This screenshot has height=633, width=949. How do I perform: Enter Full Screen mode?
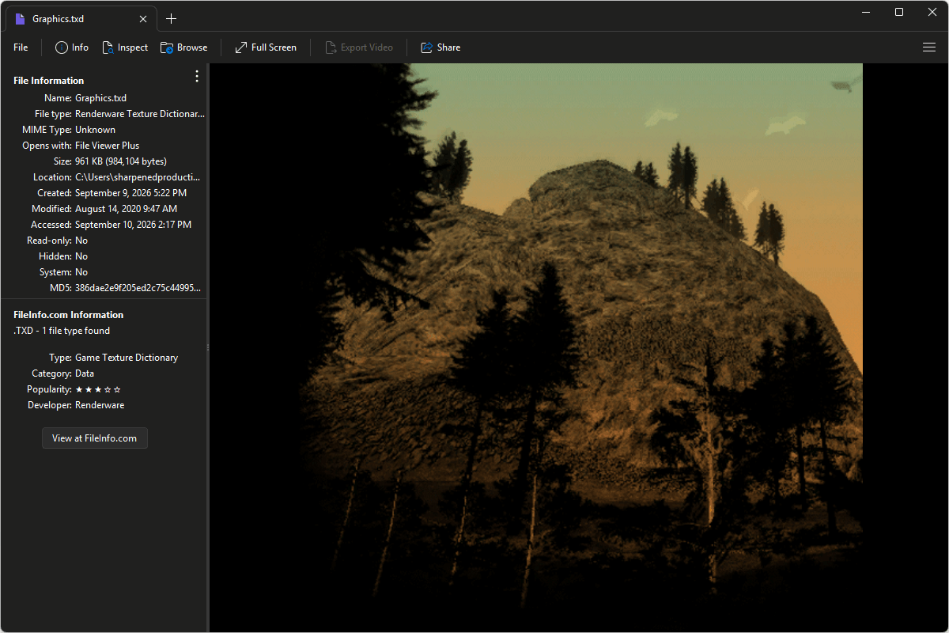[x=266, y=47]
